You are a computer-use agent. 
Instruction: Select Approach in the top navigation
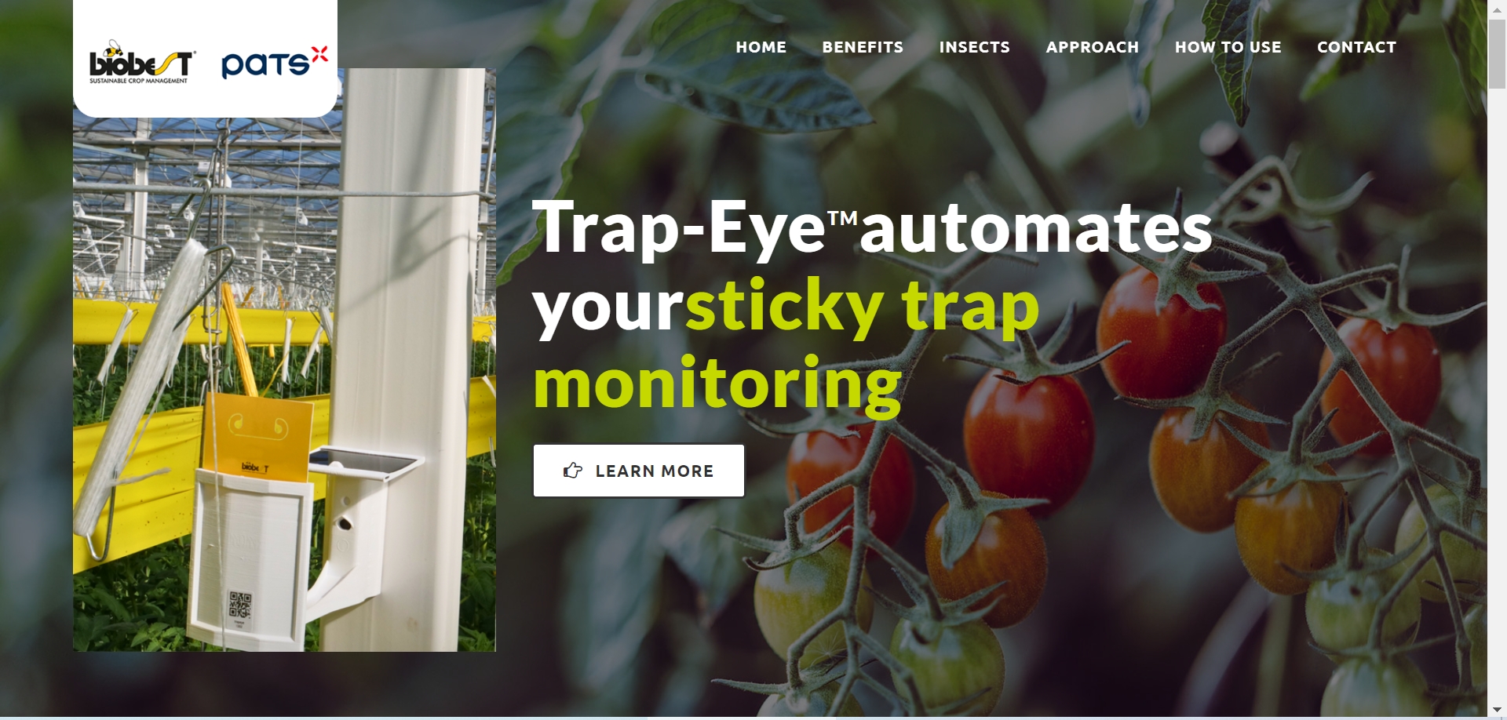point(1092,47)
